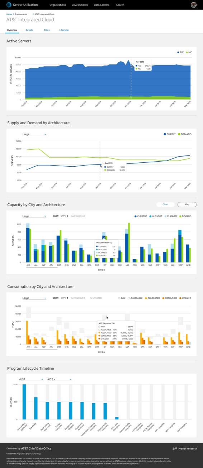The width and height of the screenshot is (203, 468).
Task: Click the thumbs Provide Feedback icon
Action: point(175,449)
